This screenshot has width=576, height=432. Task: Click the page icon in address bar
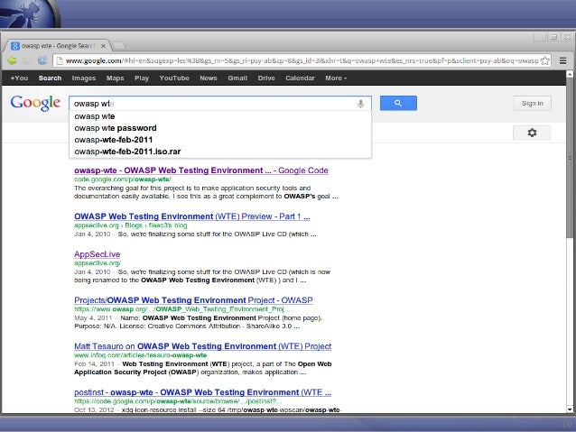[x=60, y=60]
